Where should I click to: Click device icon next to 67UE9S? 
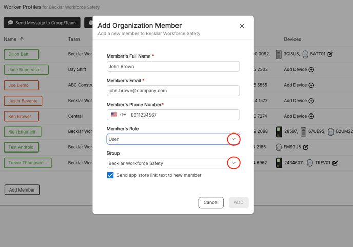pyautogui.click(x=303, y=132)
